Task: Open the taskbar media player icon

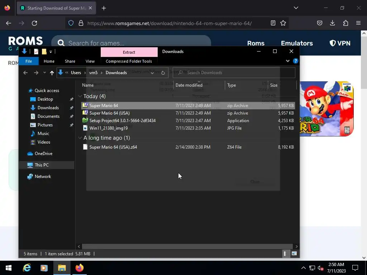Action: [44, 268]
